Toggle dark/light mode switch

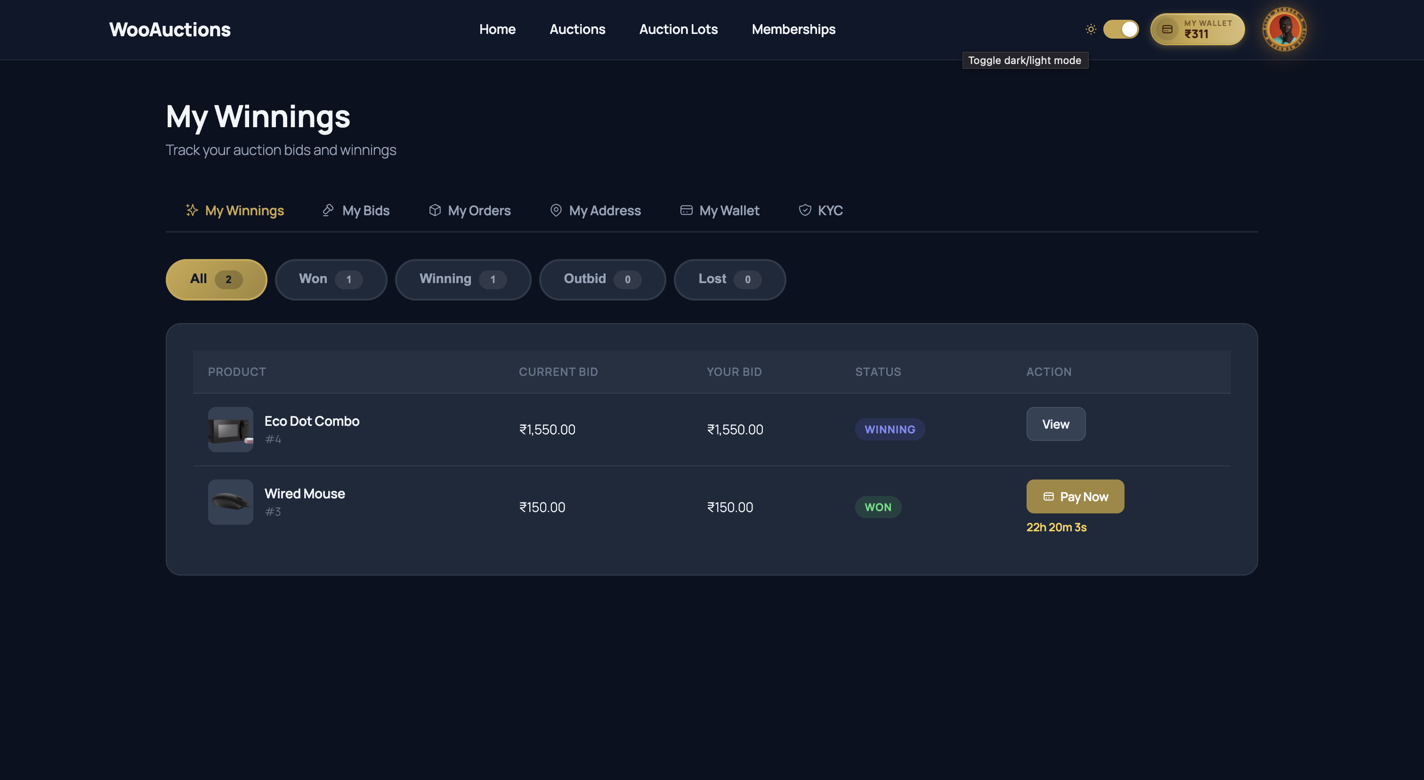click(1121, 29)
